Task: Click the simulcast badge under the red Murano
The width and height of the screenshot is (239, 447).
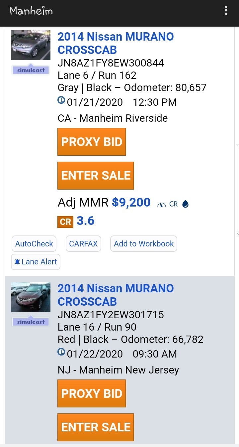Action: pyautogui.click(x=31, y=322)
